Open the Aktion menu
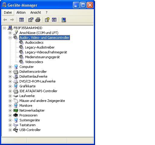This screenshot has width=155, height=145. 21,12
